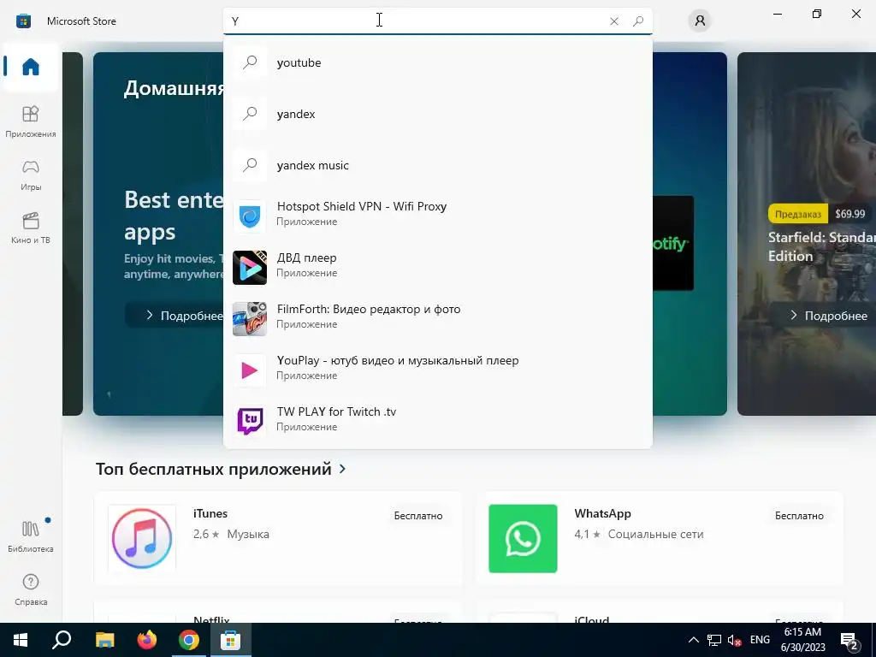This screenshot has height=657, width=876.
Task: Open the notification center icon
Action: 849,641
